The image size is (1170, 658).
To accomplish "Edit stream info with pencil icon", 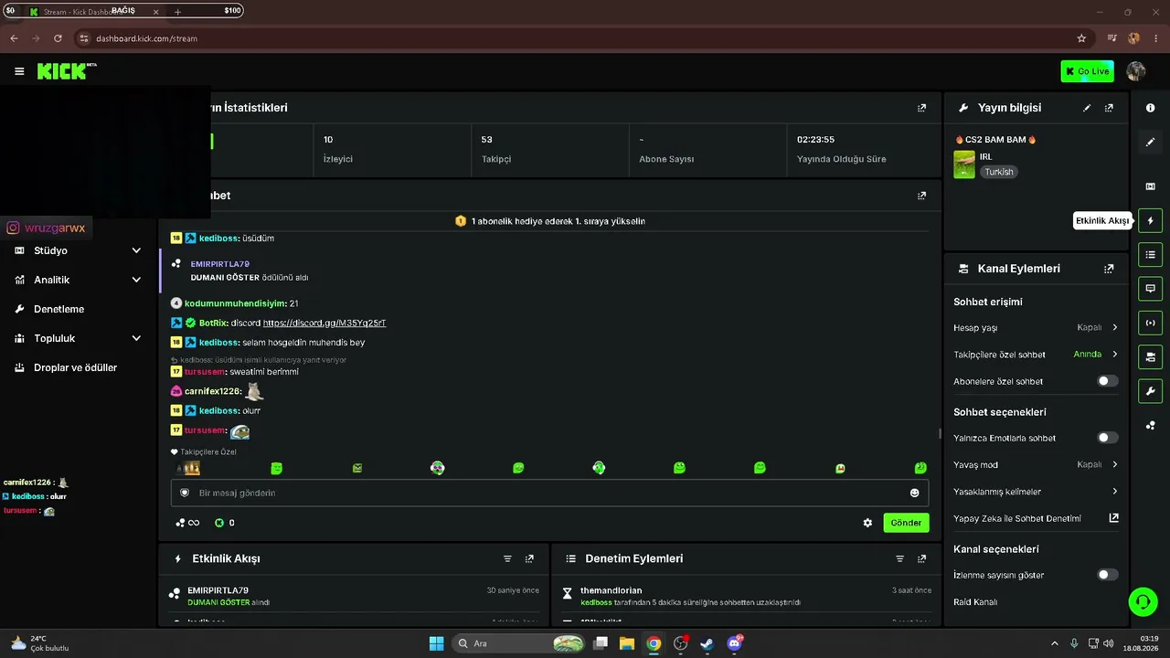I will 1087,108.
